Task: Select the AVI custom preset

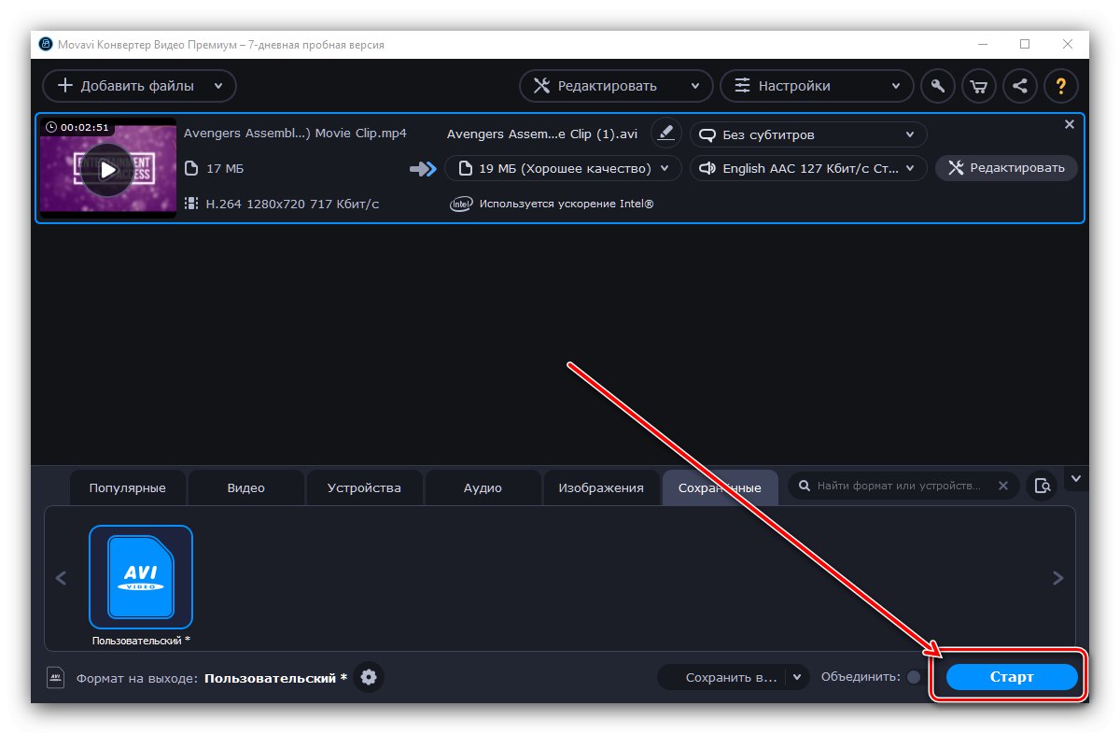Action: [141, 577]
